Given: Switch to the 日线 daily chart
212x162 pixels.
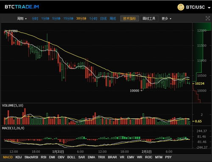Looking at the screenshot, I should point(103,19).
